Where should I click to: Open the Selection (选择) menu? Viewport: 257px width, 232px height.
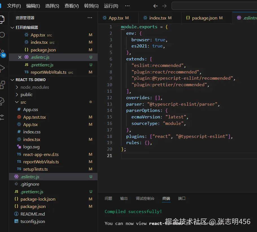52,6
